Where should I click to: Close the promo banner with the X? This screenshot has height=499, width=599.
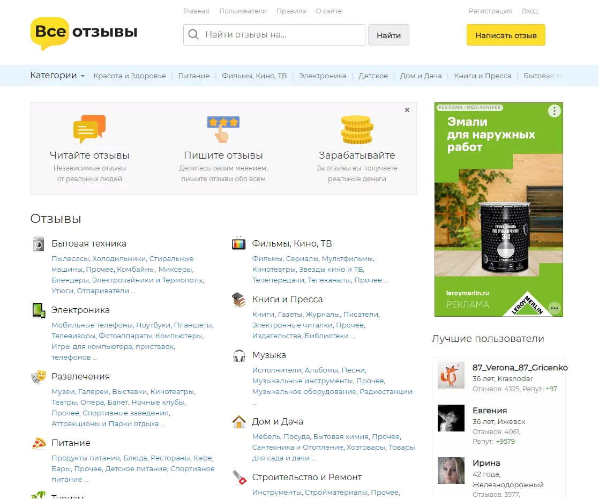407,110
